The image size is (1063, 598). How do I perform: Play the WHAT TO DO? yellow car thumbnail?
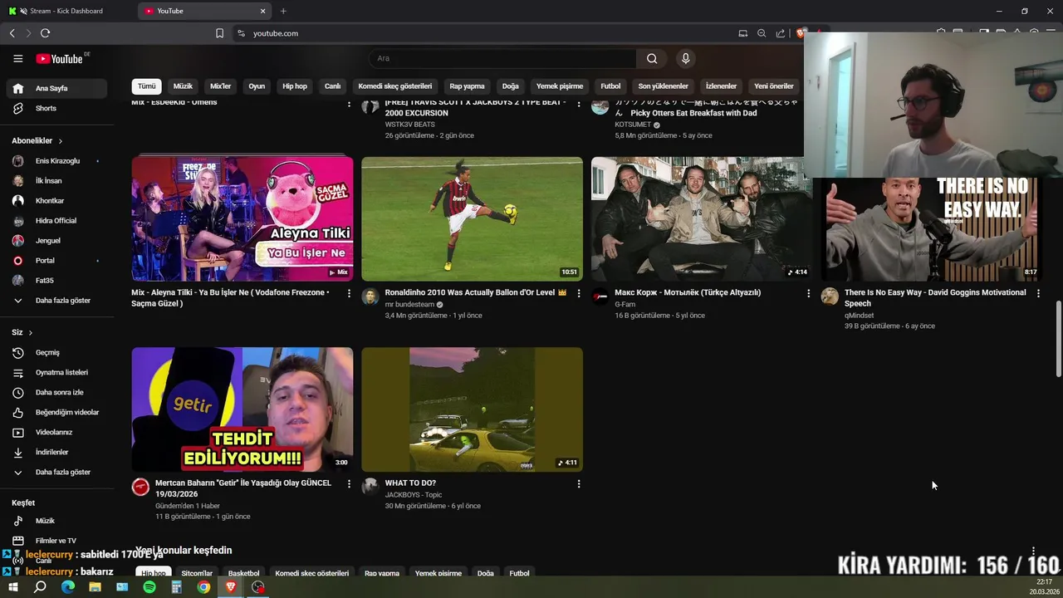coord(472,409)
